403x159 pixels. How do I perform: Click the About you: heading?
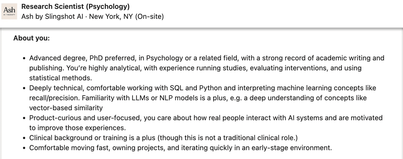32,38
